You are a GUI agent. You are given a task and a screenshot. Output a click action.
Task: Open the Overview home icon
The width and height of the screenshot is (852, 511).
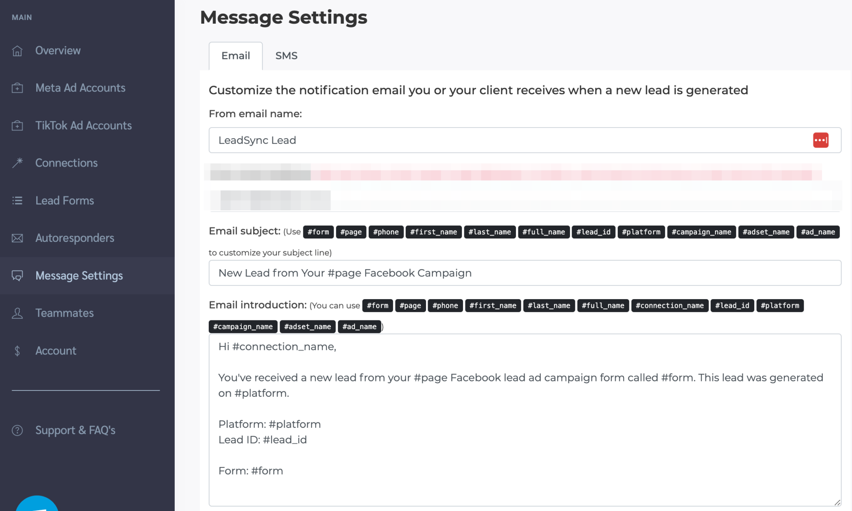pyautogui.click(x=17, y=50)
